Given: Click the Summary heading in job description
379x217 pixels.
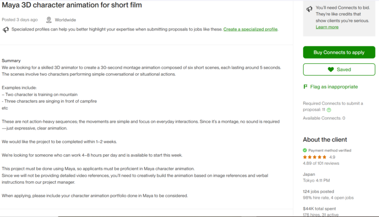Looking at the screenshot, I should [11, 61].
